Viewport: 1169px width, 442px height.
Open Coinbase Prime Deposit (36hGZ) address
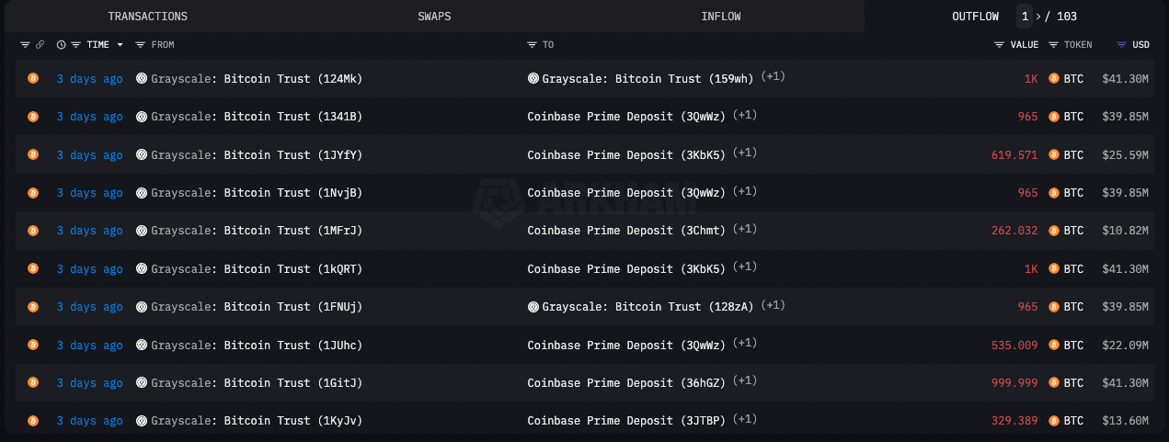[626, 382]
